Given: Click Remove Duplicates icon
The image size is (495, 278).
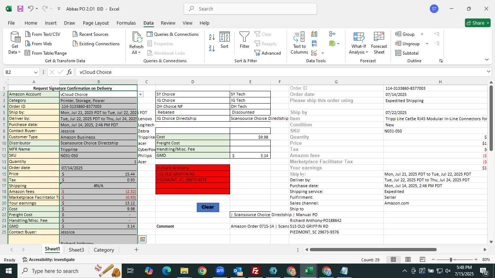Looking at the screenshot, I should pyautogui.click(x=314, y=43).
